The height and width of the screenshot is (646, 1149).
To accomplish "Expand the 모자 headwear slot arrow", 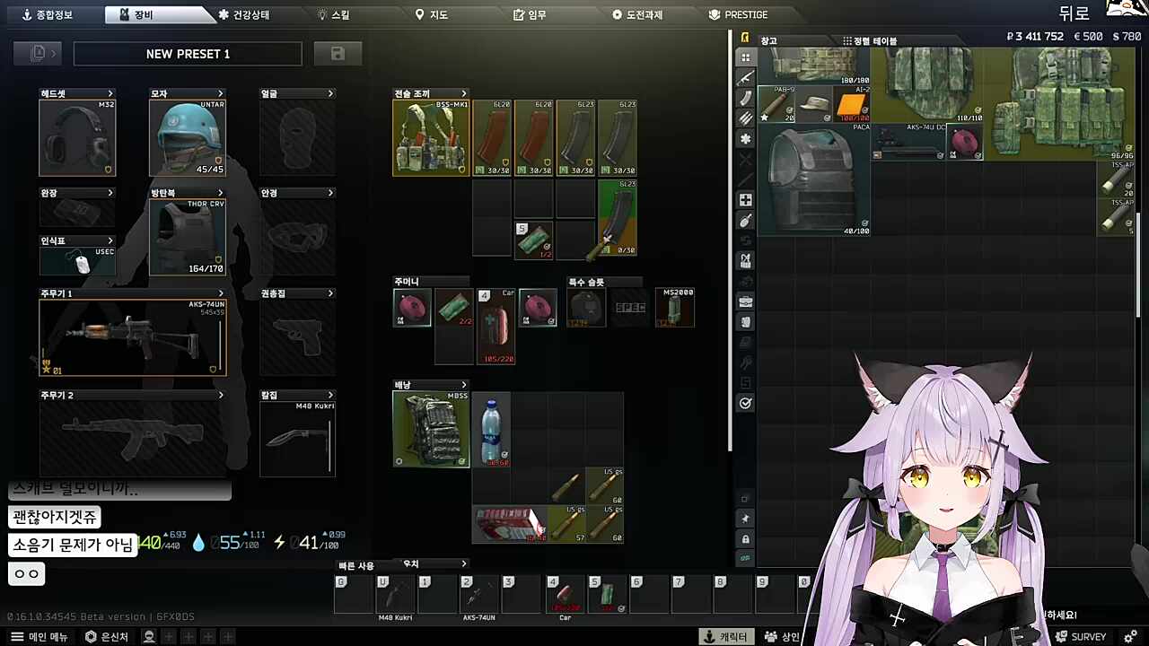I will 220,93.
